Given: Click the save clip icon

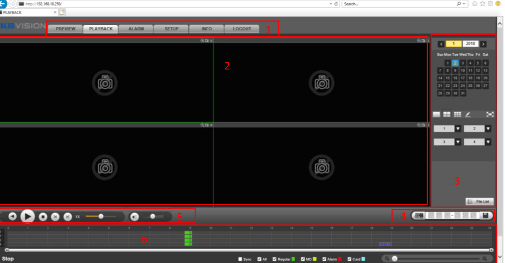Looking at the screenshot, I should (487, 216).
